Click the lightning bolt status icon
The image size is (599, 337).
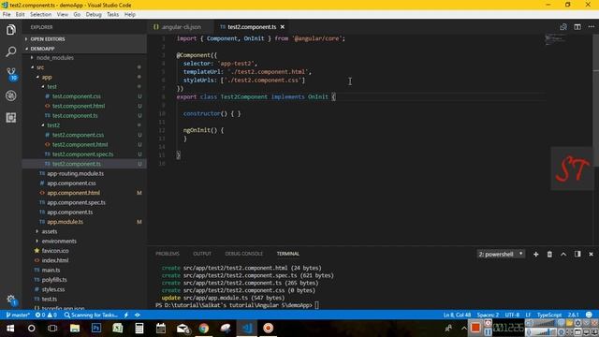point(126,315)
